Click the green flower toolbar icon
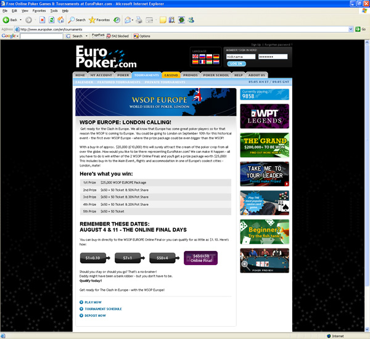This screenshot has width=370, height=339. click(x=181, y=20)
